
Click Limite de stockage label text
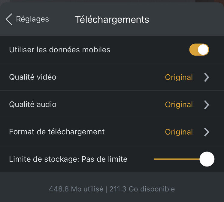point(68,159)
